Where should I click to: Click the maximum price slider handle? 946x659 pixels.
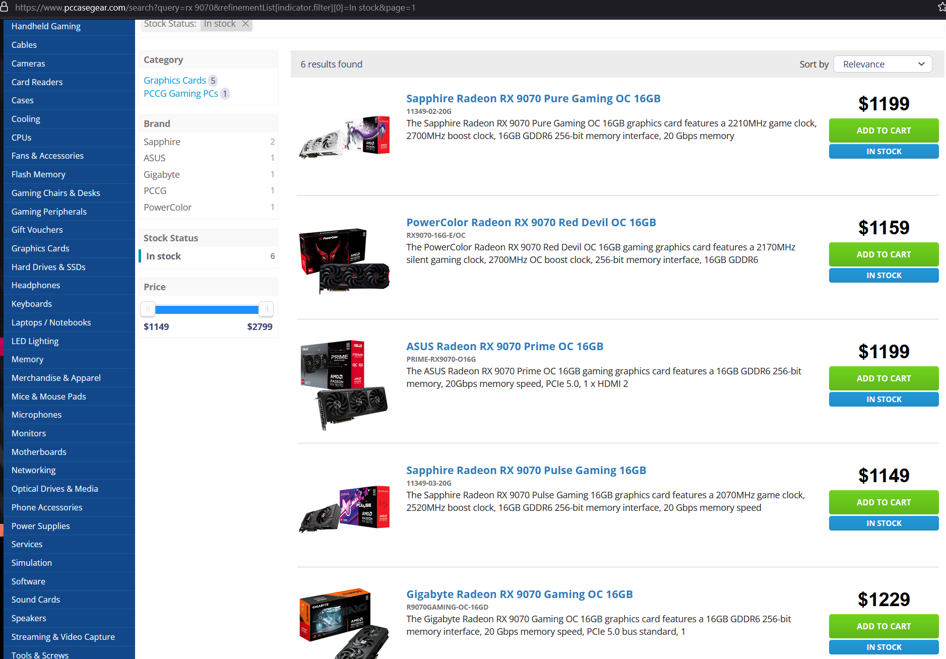pos(266,309)
